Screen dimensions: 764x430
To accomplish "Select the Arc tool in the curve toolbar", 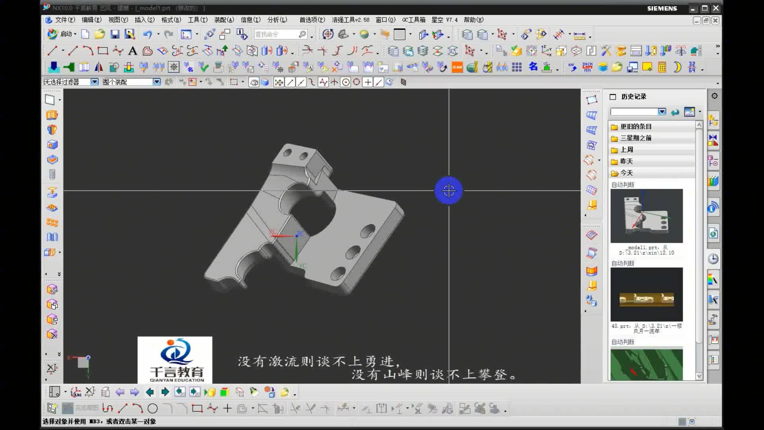I will tap(88, 51).
